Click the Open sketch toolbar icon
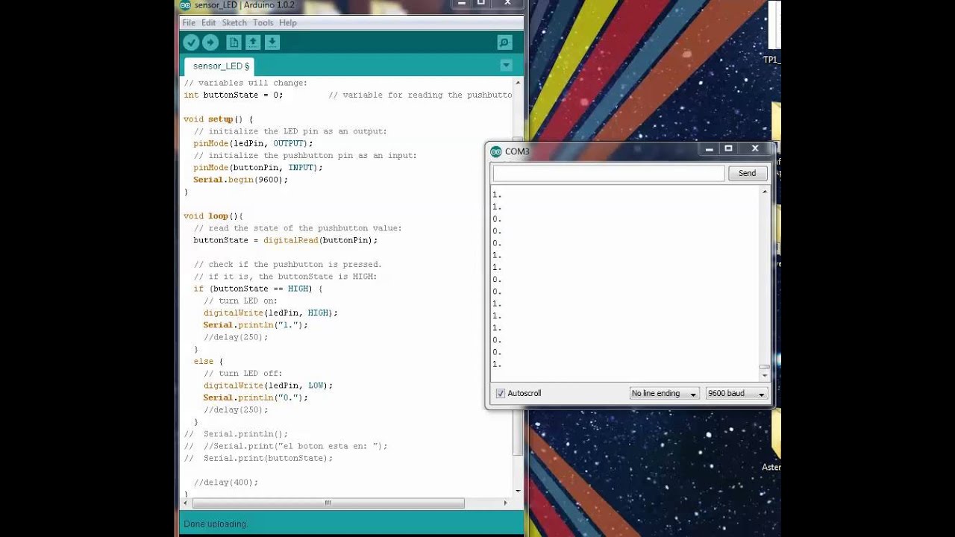This screenshot has height=537, width=955. click(x=253, y=43)
